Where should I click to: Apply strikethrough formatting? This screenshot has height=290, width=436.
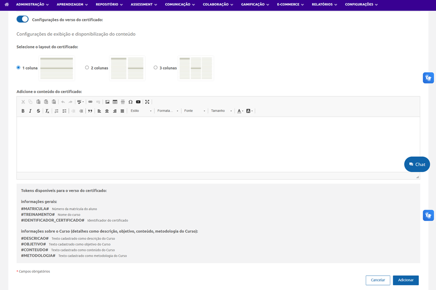[x=38, y=111]
